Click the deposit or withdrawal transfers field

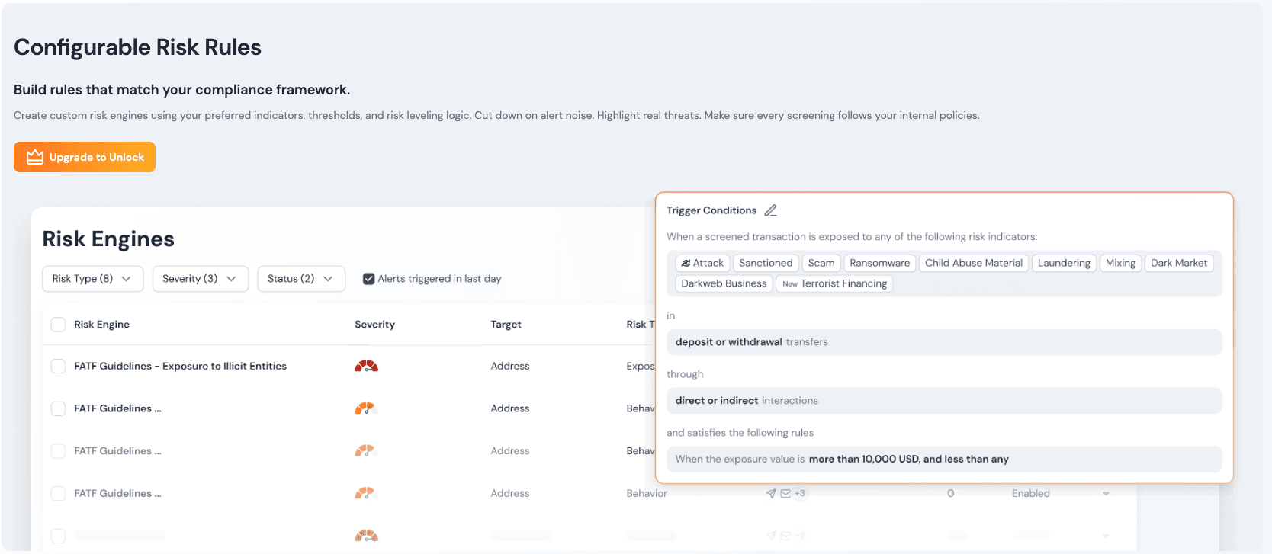[x=944, y=342]
